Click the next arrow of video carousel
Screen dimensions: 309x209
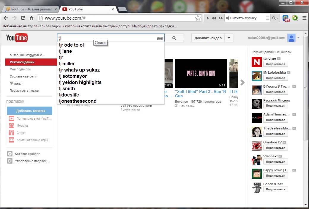coord(242,82)
